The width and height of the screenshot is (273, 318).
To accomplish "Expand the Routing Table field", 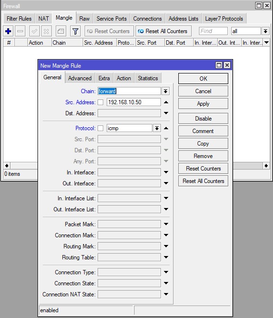I will [166, 257].
